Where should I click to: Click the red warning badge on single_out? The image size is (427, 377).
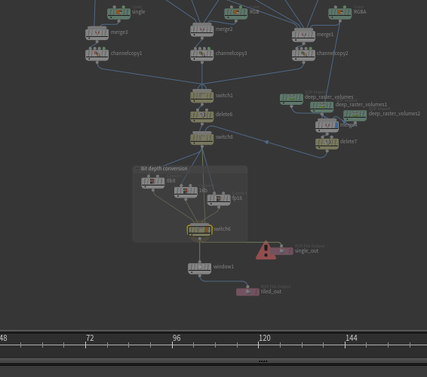point(266,250)
